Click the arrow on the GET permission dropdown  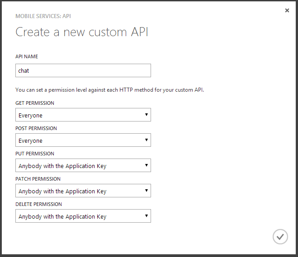[x=146, y=115]
